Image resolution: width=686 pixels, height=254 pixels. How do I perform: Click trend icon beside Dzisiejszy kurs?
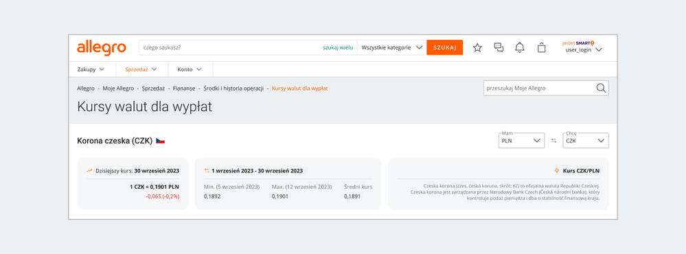[89, 171]
